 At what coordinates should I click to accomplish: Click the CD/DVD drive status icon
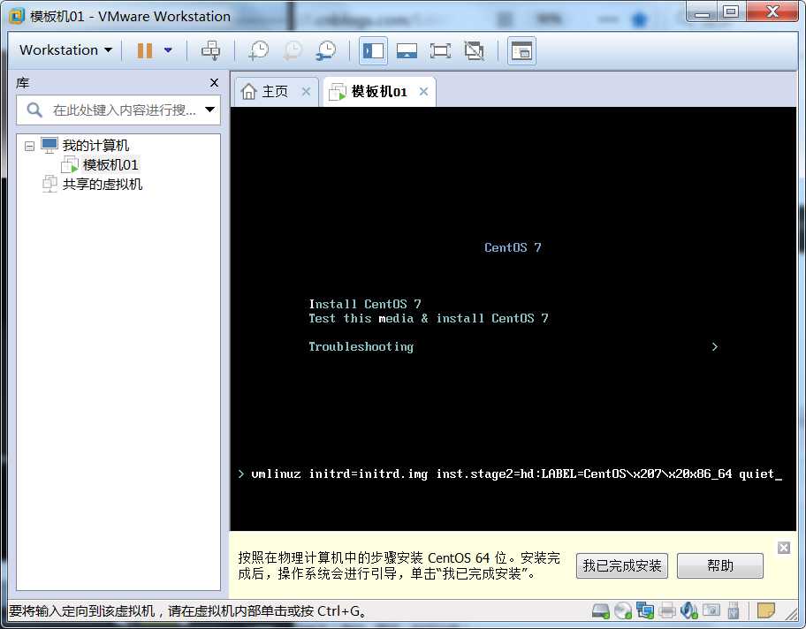623,610
